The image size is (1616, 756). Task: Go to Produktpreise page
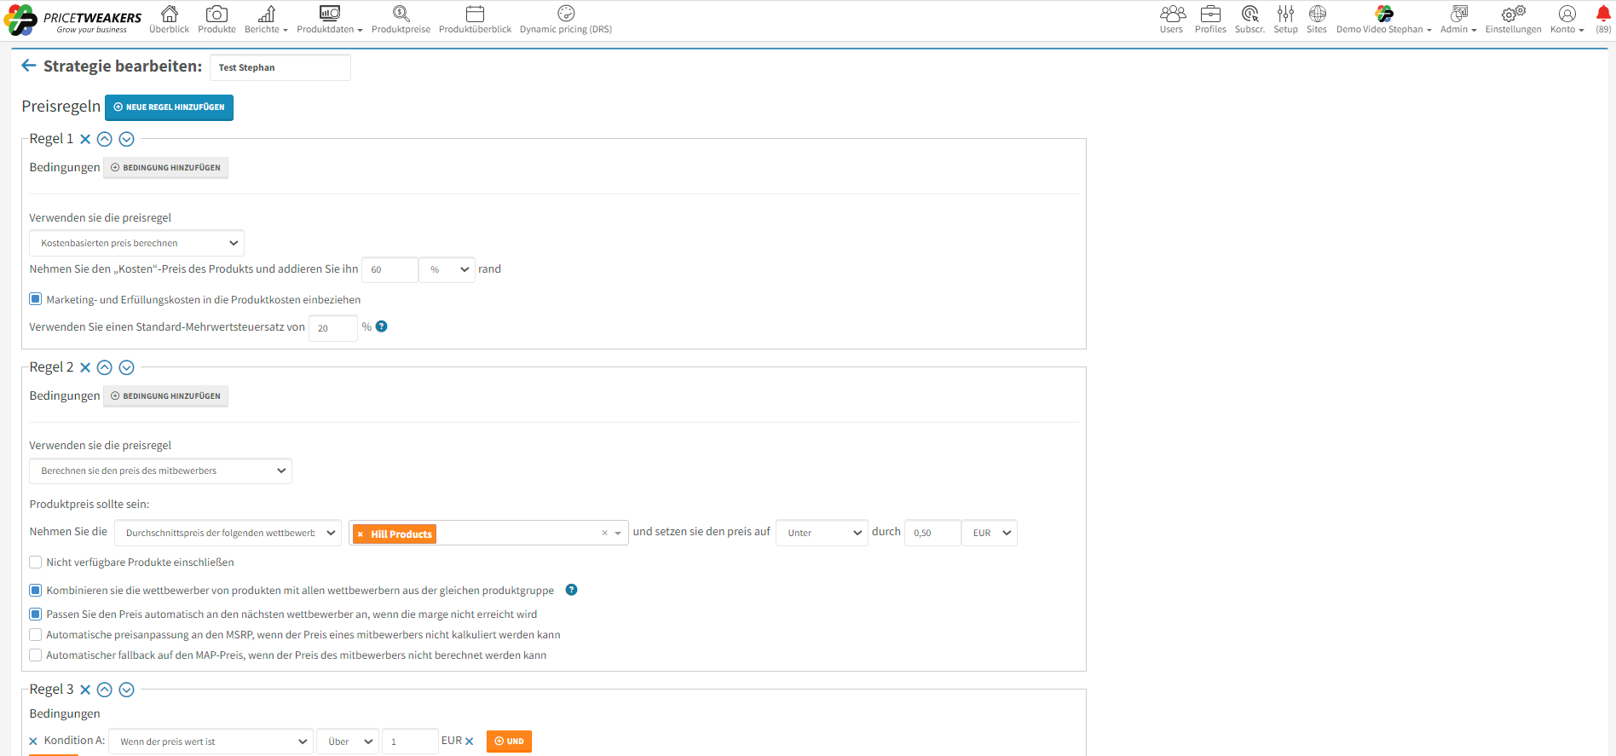click(401, 20)
